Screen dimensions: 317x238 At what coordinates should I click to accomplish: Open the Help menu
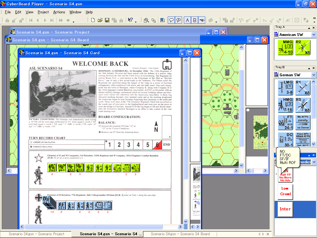click(x=89, y=12)
